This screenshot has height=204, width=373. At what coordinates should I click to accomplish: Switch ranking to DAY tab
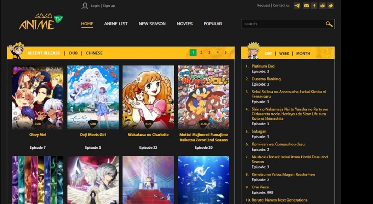tap(268, 54)
